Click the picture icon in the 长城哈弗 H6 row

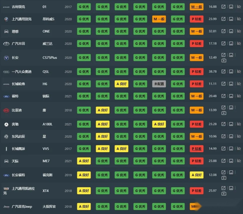point(231,84)
